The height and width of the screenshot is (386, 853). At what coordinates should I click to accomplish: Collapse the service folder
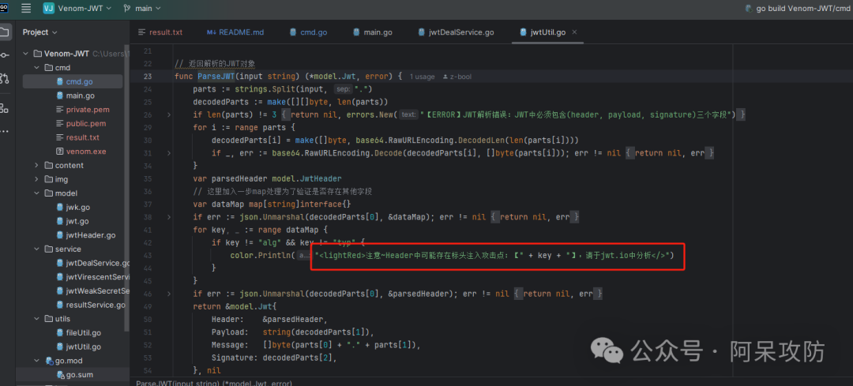pyautogui.click(x=36, y=249)
